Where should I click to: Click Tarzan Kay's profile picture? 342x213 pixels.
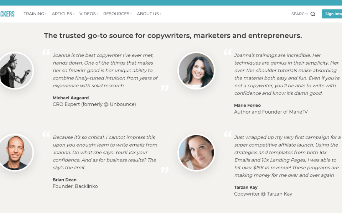[196, 152]
